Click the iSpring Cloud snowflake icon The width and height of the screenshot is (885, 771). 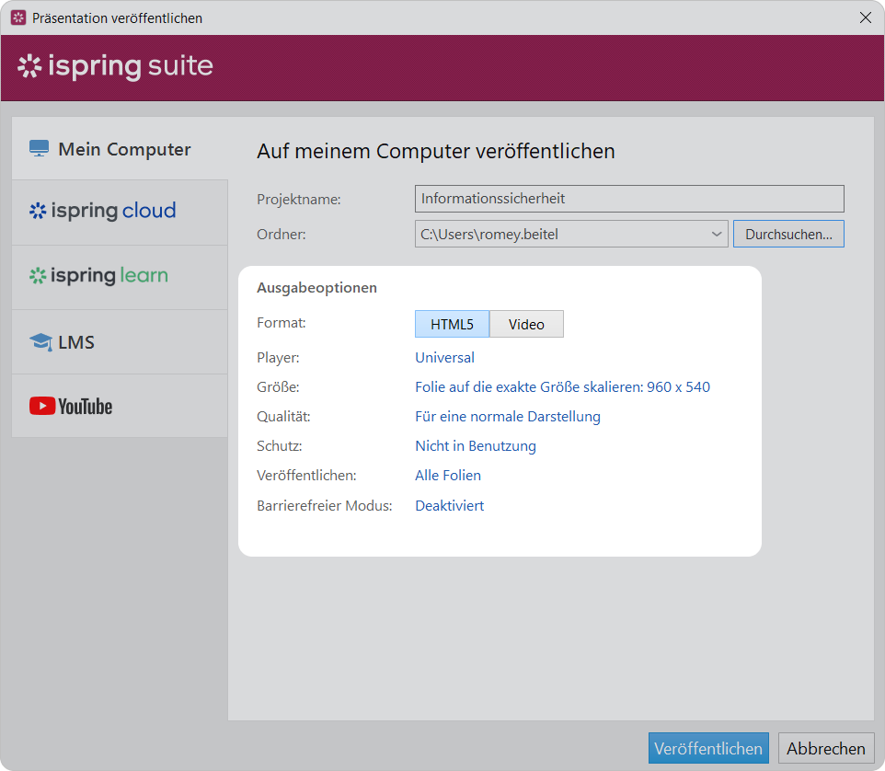tap(38, 211)
